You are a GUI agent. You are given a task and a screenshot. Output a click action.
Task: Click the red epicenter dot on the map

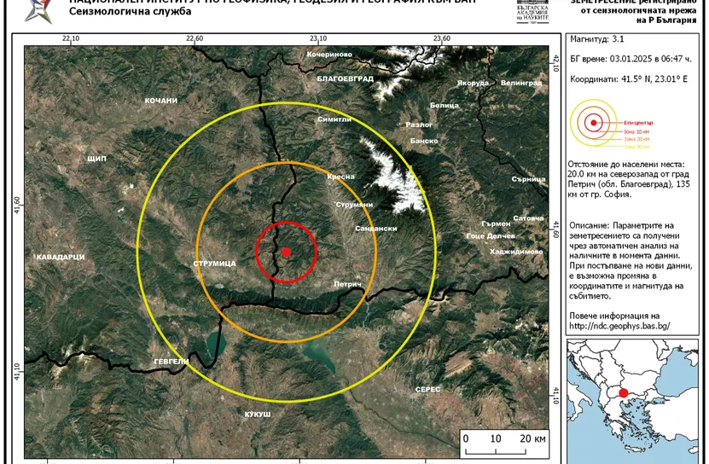coord(287,252)
